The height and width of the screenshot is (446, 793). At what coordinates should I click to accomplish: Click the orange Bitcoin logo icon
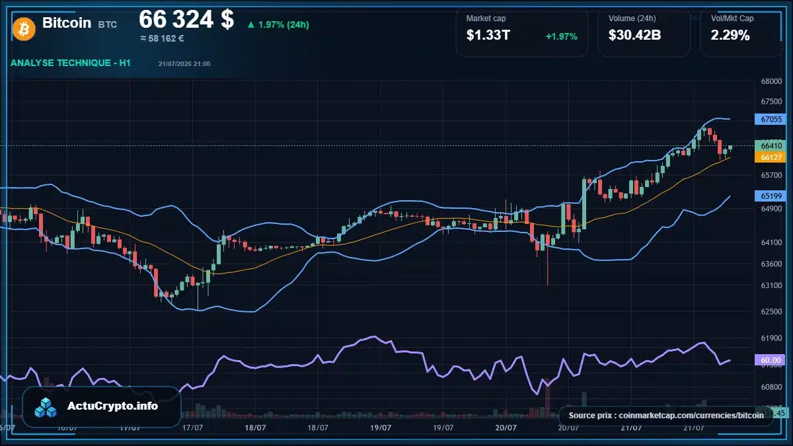(x=24, y=28)
